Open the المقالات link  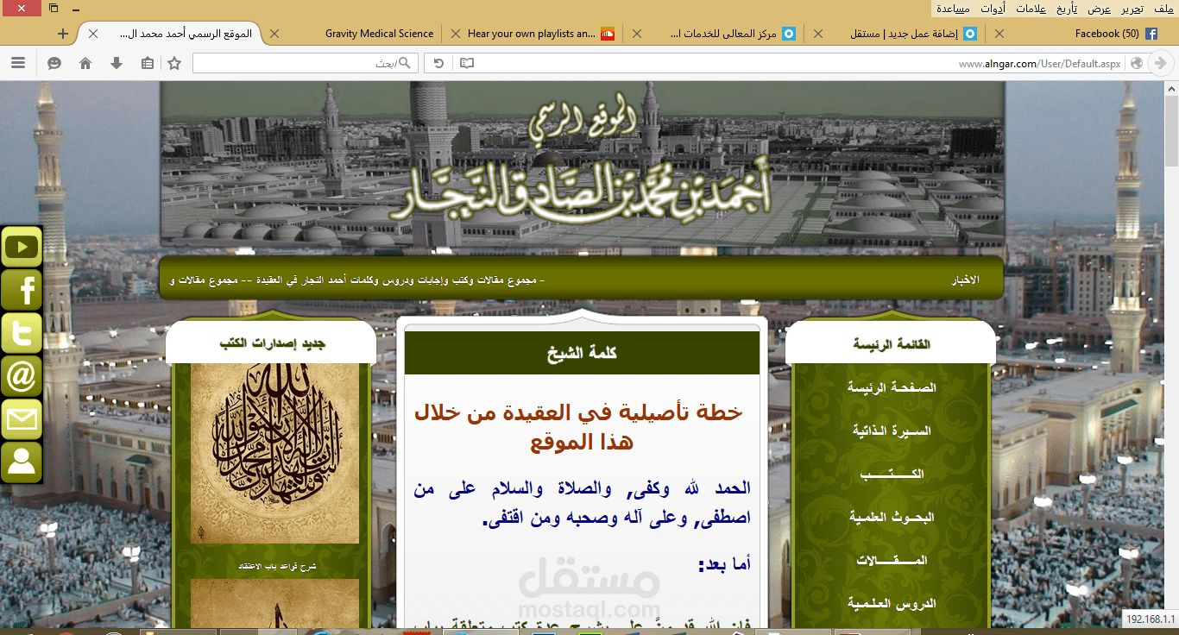coord(892,560)
